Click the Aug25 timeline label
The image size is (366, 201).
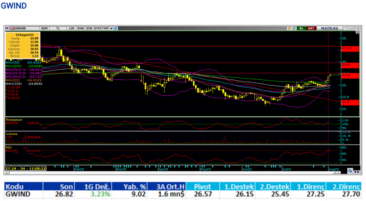pos(333,169)
